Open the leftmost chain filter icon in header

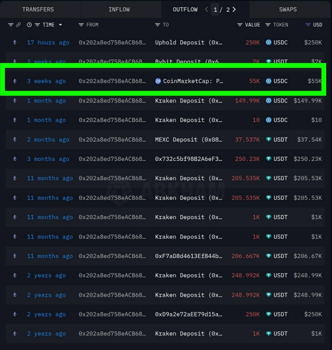click(x=11, y=25)
